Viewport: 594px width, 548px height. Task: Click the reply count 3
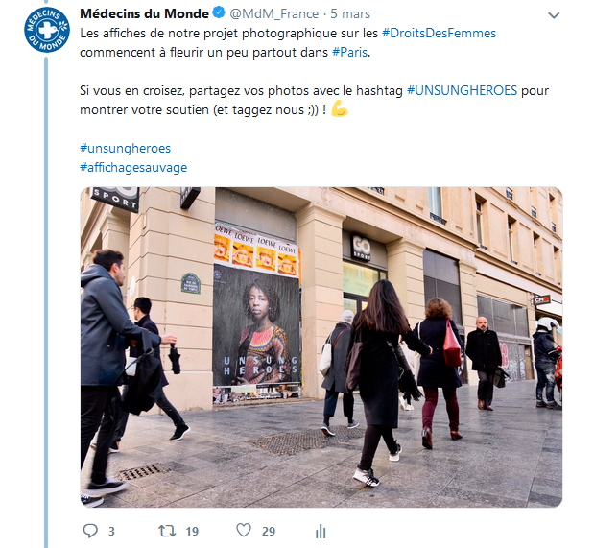click(x=111, y=532)
